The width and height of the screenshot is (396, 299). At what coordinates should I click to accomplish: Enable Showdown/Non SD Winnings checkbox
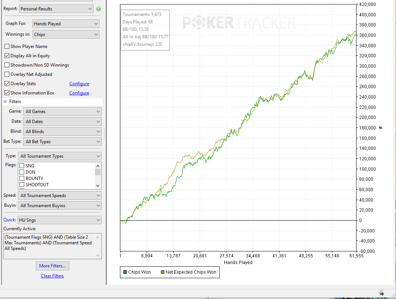[7, 65]
